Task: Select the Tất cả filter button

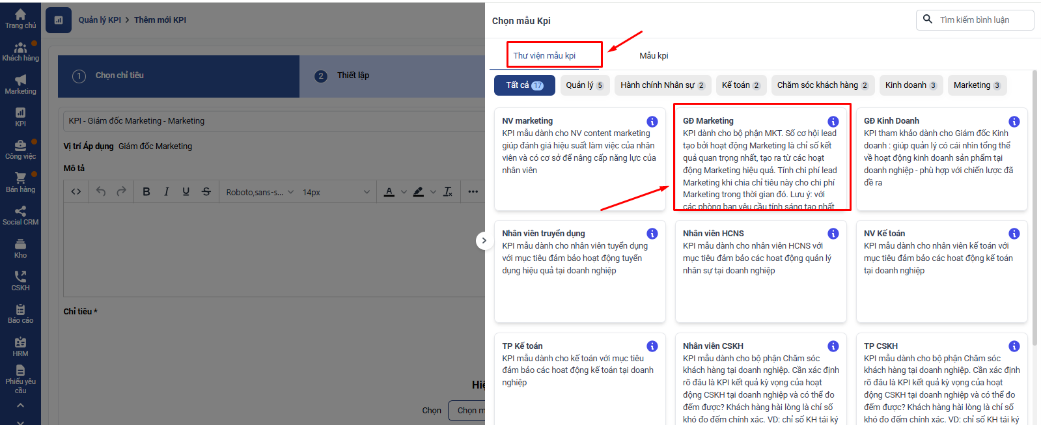Action: (x=524, y=85)
